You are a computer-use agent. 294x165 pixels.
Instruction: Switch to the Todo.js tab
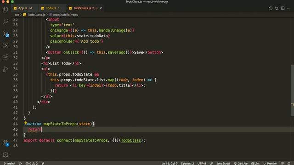click(x=51, y=8)
